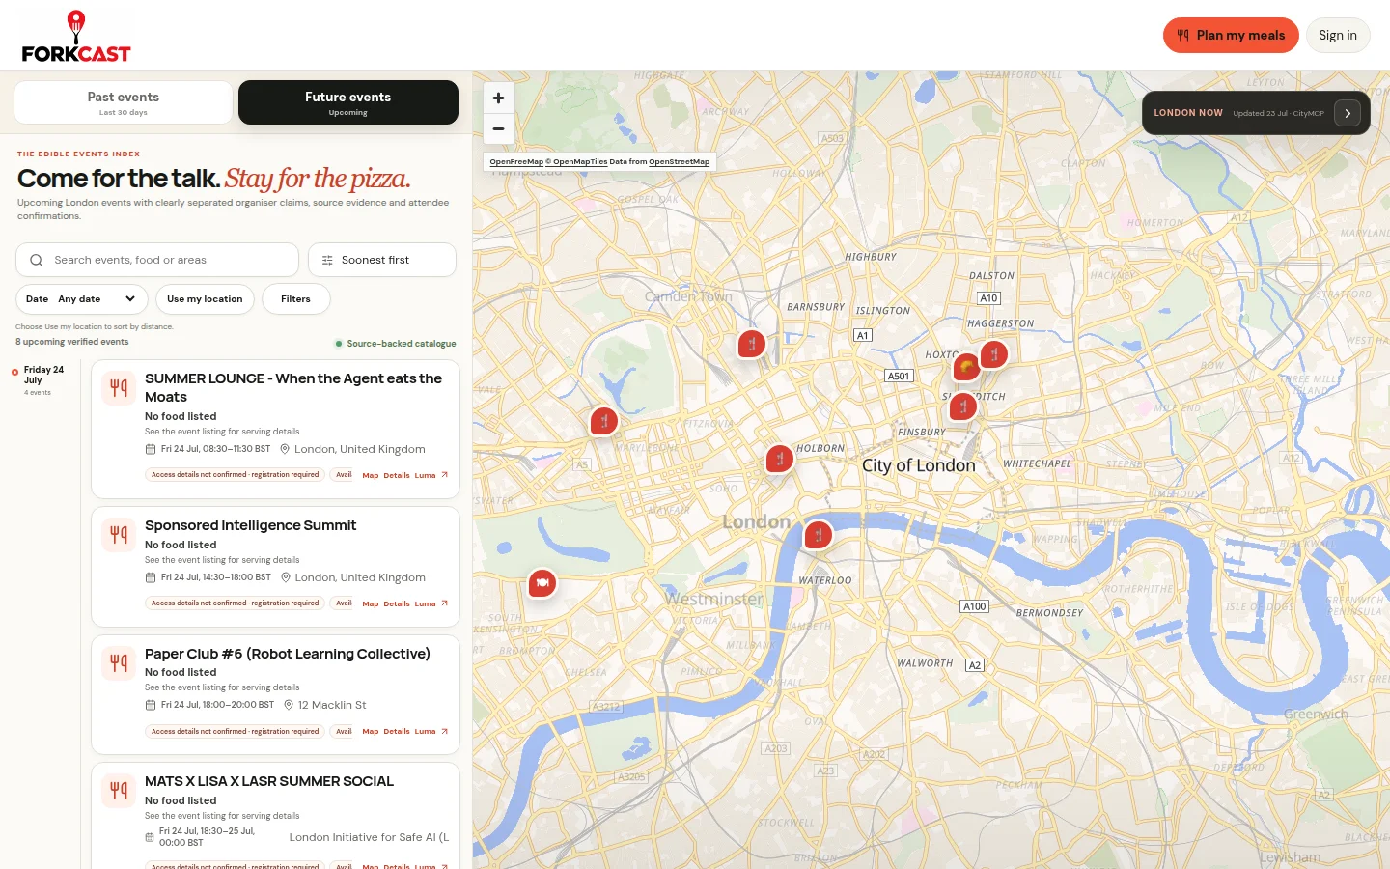Viewport: 1390px width, 869px height.
Task: Switch to Future events tab
Action: 348,102
